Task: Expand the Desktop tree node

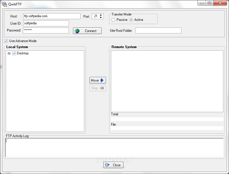Action: pos(9,54)
